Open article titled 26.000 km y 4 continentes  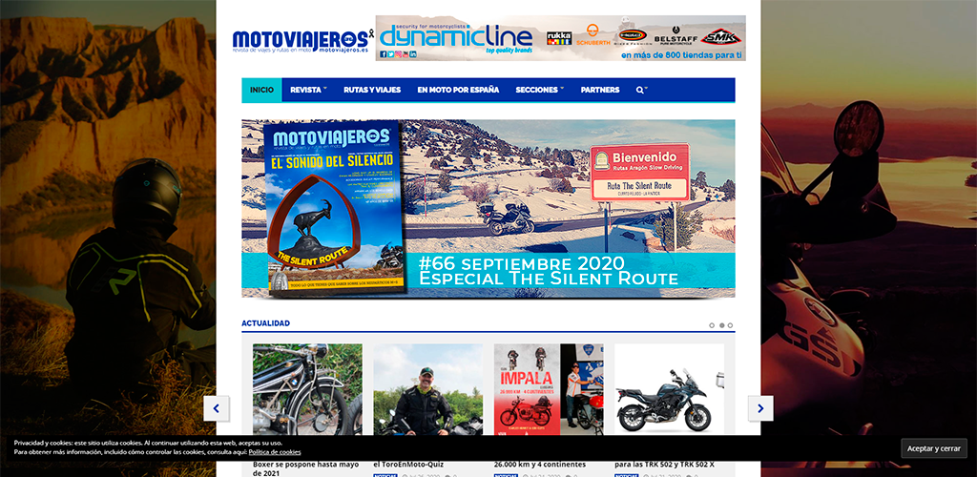pos(540,464)
